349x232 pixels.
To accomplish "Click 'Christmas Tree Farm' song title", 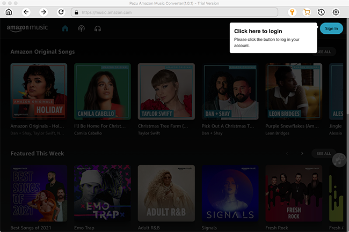I will (x=163, y=126).
